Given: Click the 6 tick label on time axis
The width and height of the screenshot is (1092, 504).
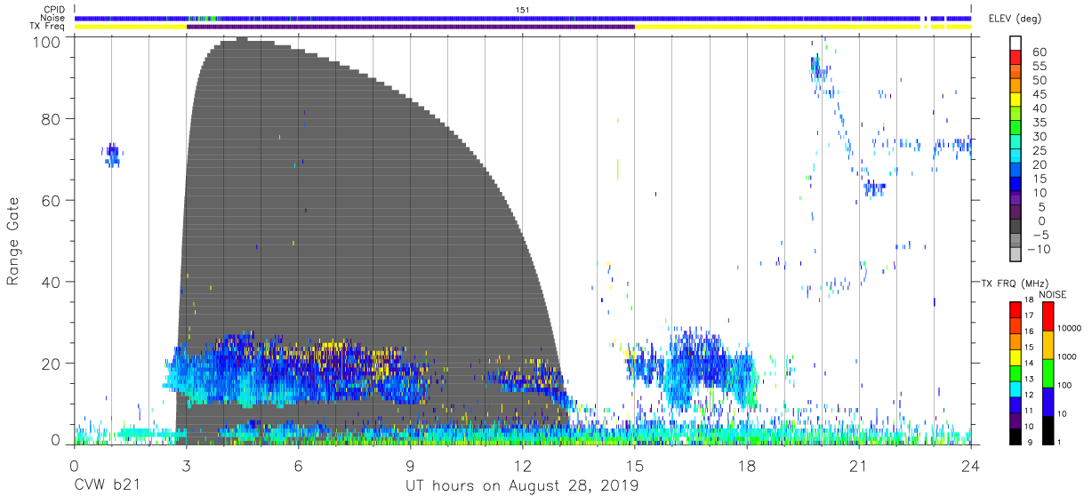Looking at the screenshot, I should click(298, 465).
